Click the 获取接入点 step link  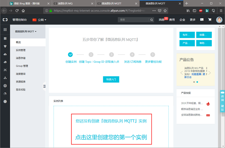point(112,62)
